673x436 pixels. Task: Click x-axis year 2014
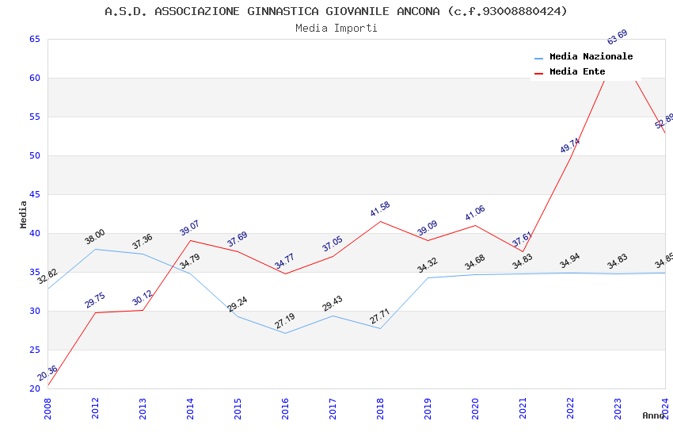tap(190, 408)
